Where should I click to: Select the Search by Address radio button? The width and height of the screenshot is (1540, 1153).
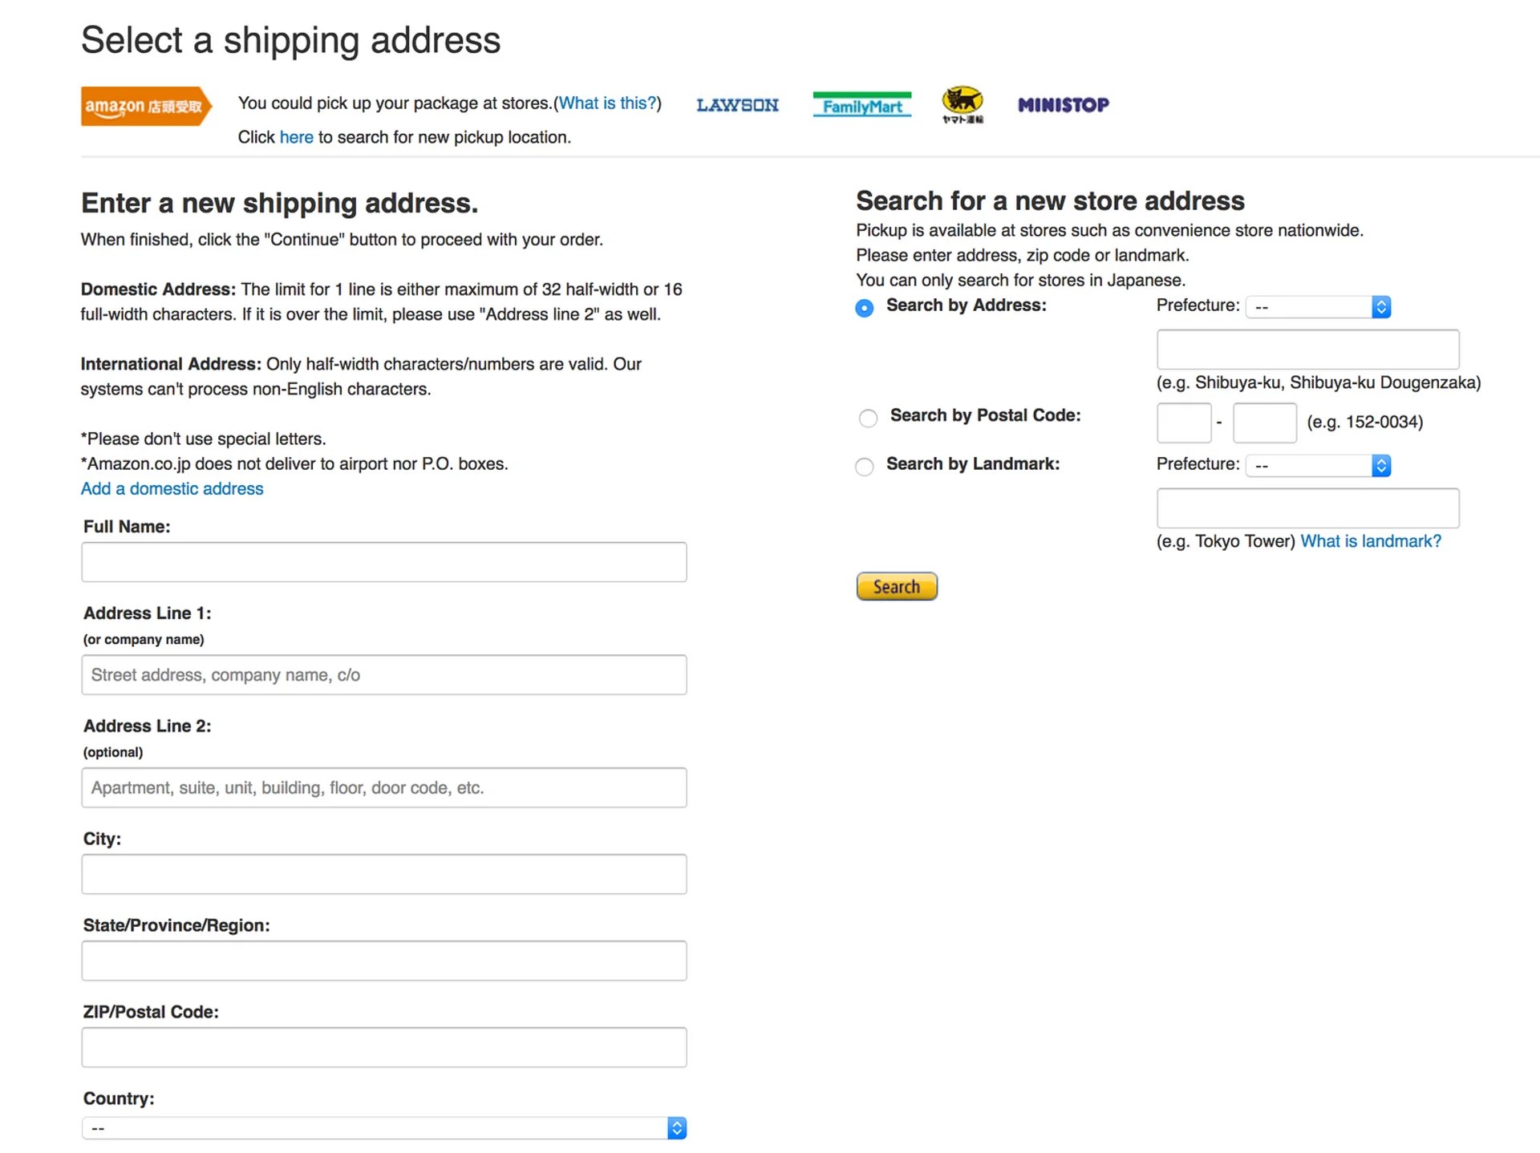(x=864, y=308)
